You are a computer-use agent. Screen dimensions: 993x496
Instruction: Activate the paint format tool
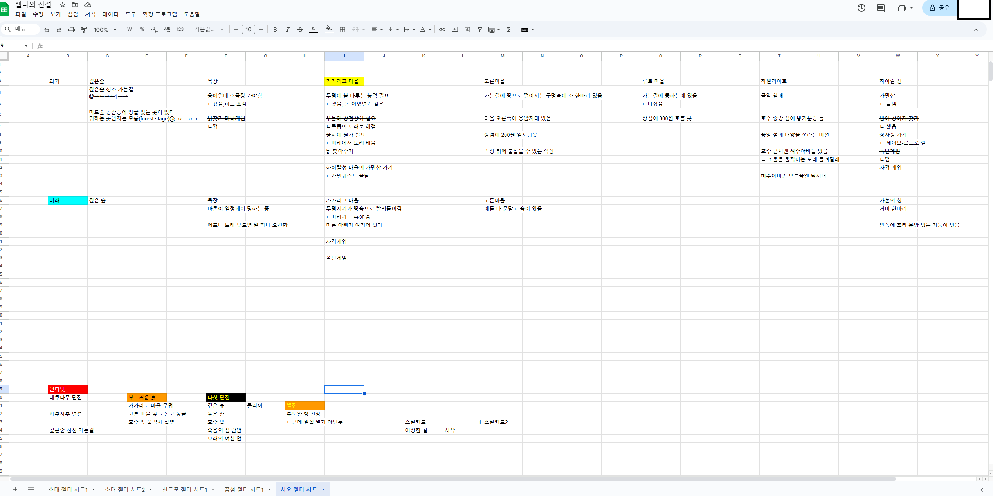pos(84,30)
